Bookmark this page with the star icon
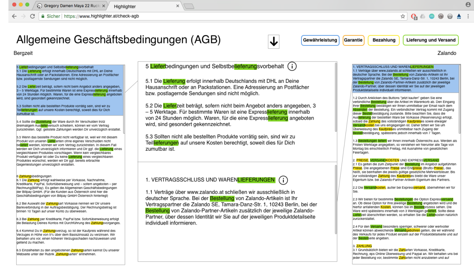474x277 pixels. click(403, 17)
